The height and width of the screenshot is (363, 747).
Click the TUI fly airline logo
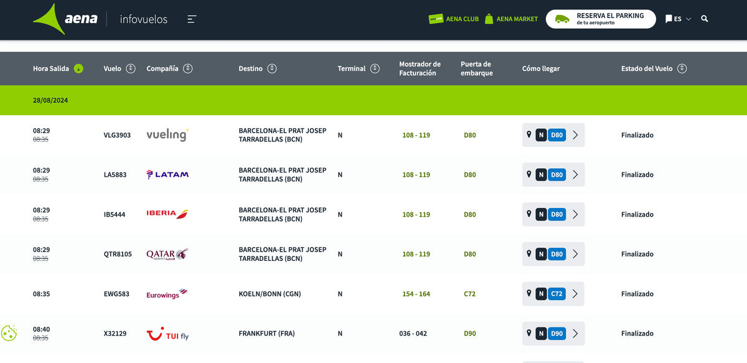tap(167, 334)
